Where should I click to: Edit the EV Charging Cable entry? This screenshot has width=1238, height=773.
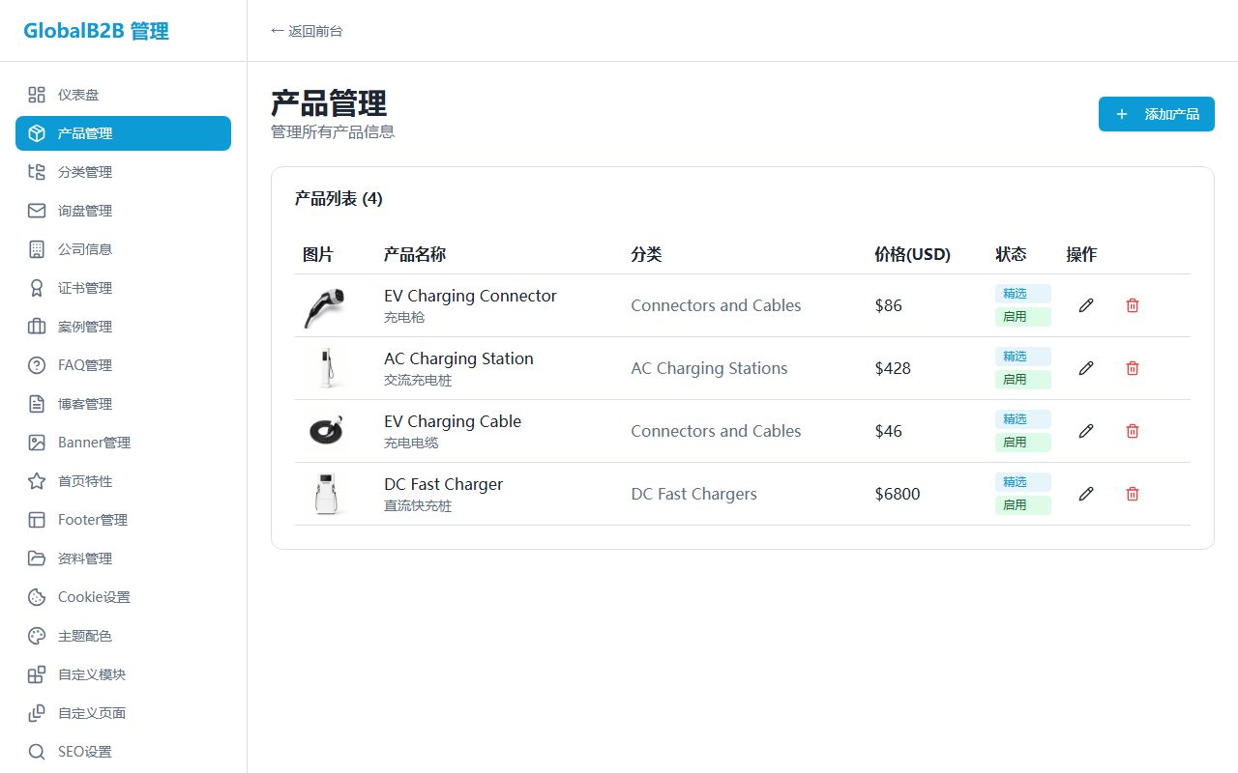[x=1086, y=431]
